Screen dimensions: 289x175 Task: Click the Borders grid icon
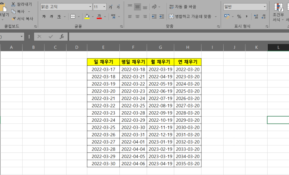coord(73,17)
